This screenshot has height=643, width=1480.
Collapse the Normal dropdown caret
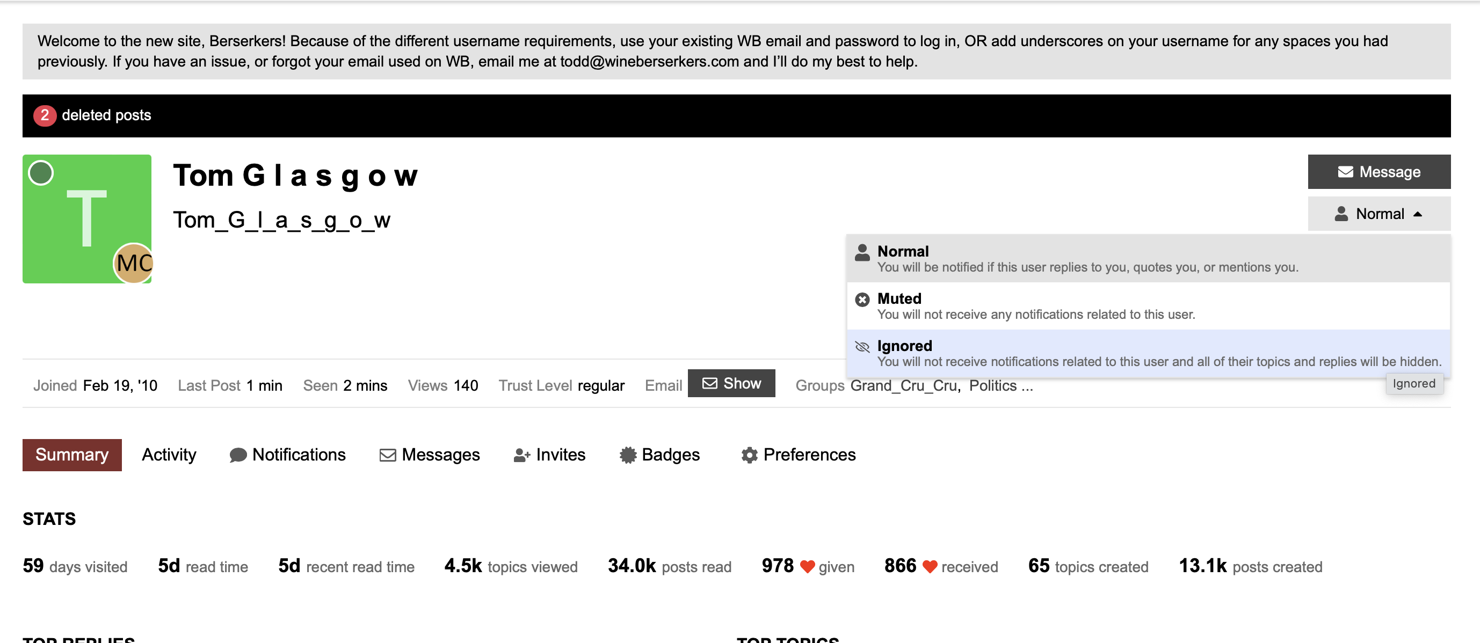pyautogui.click(x=1417, y=214)
